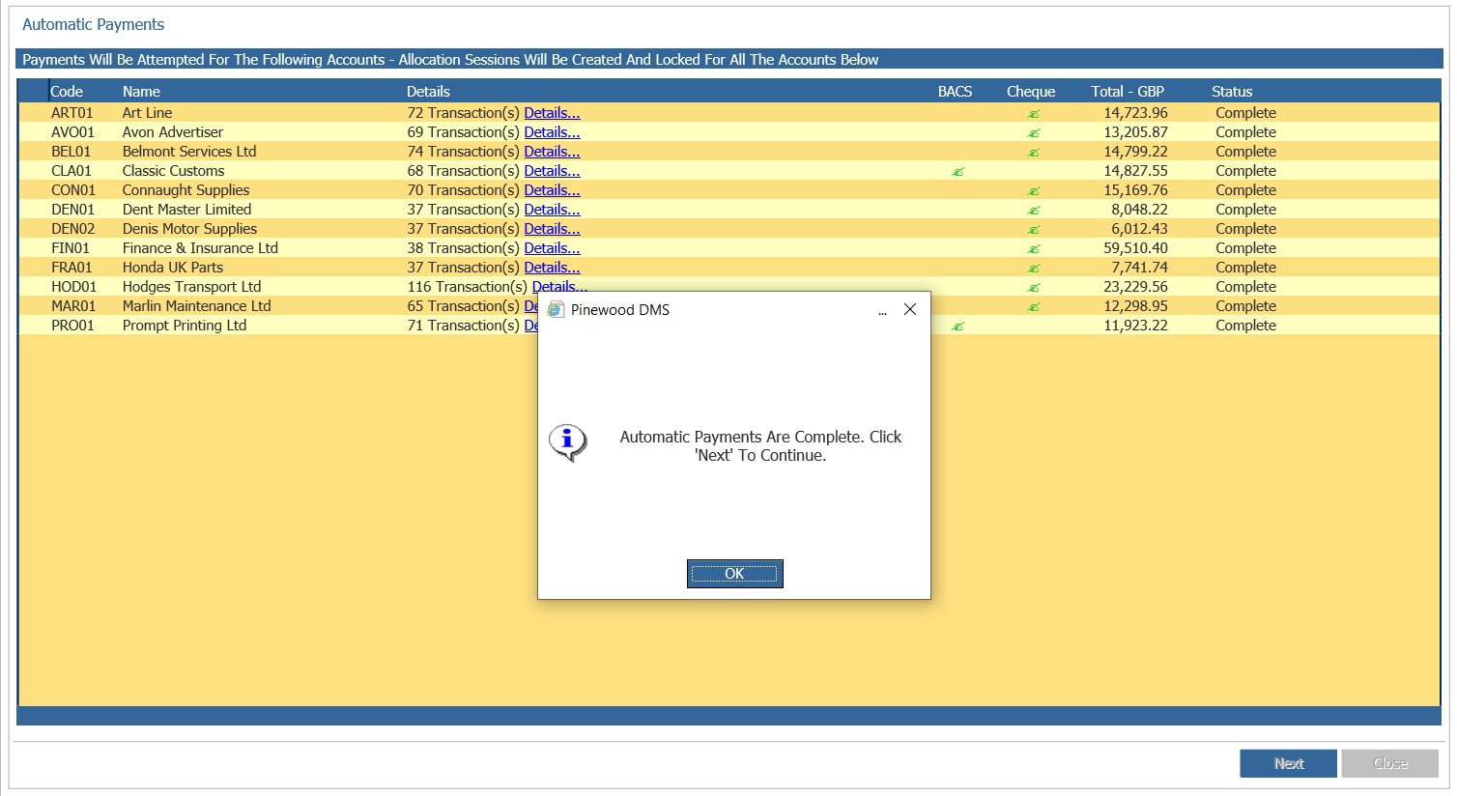Click the Automatic Payments title text

(94, 24)
